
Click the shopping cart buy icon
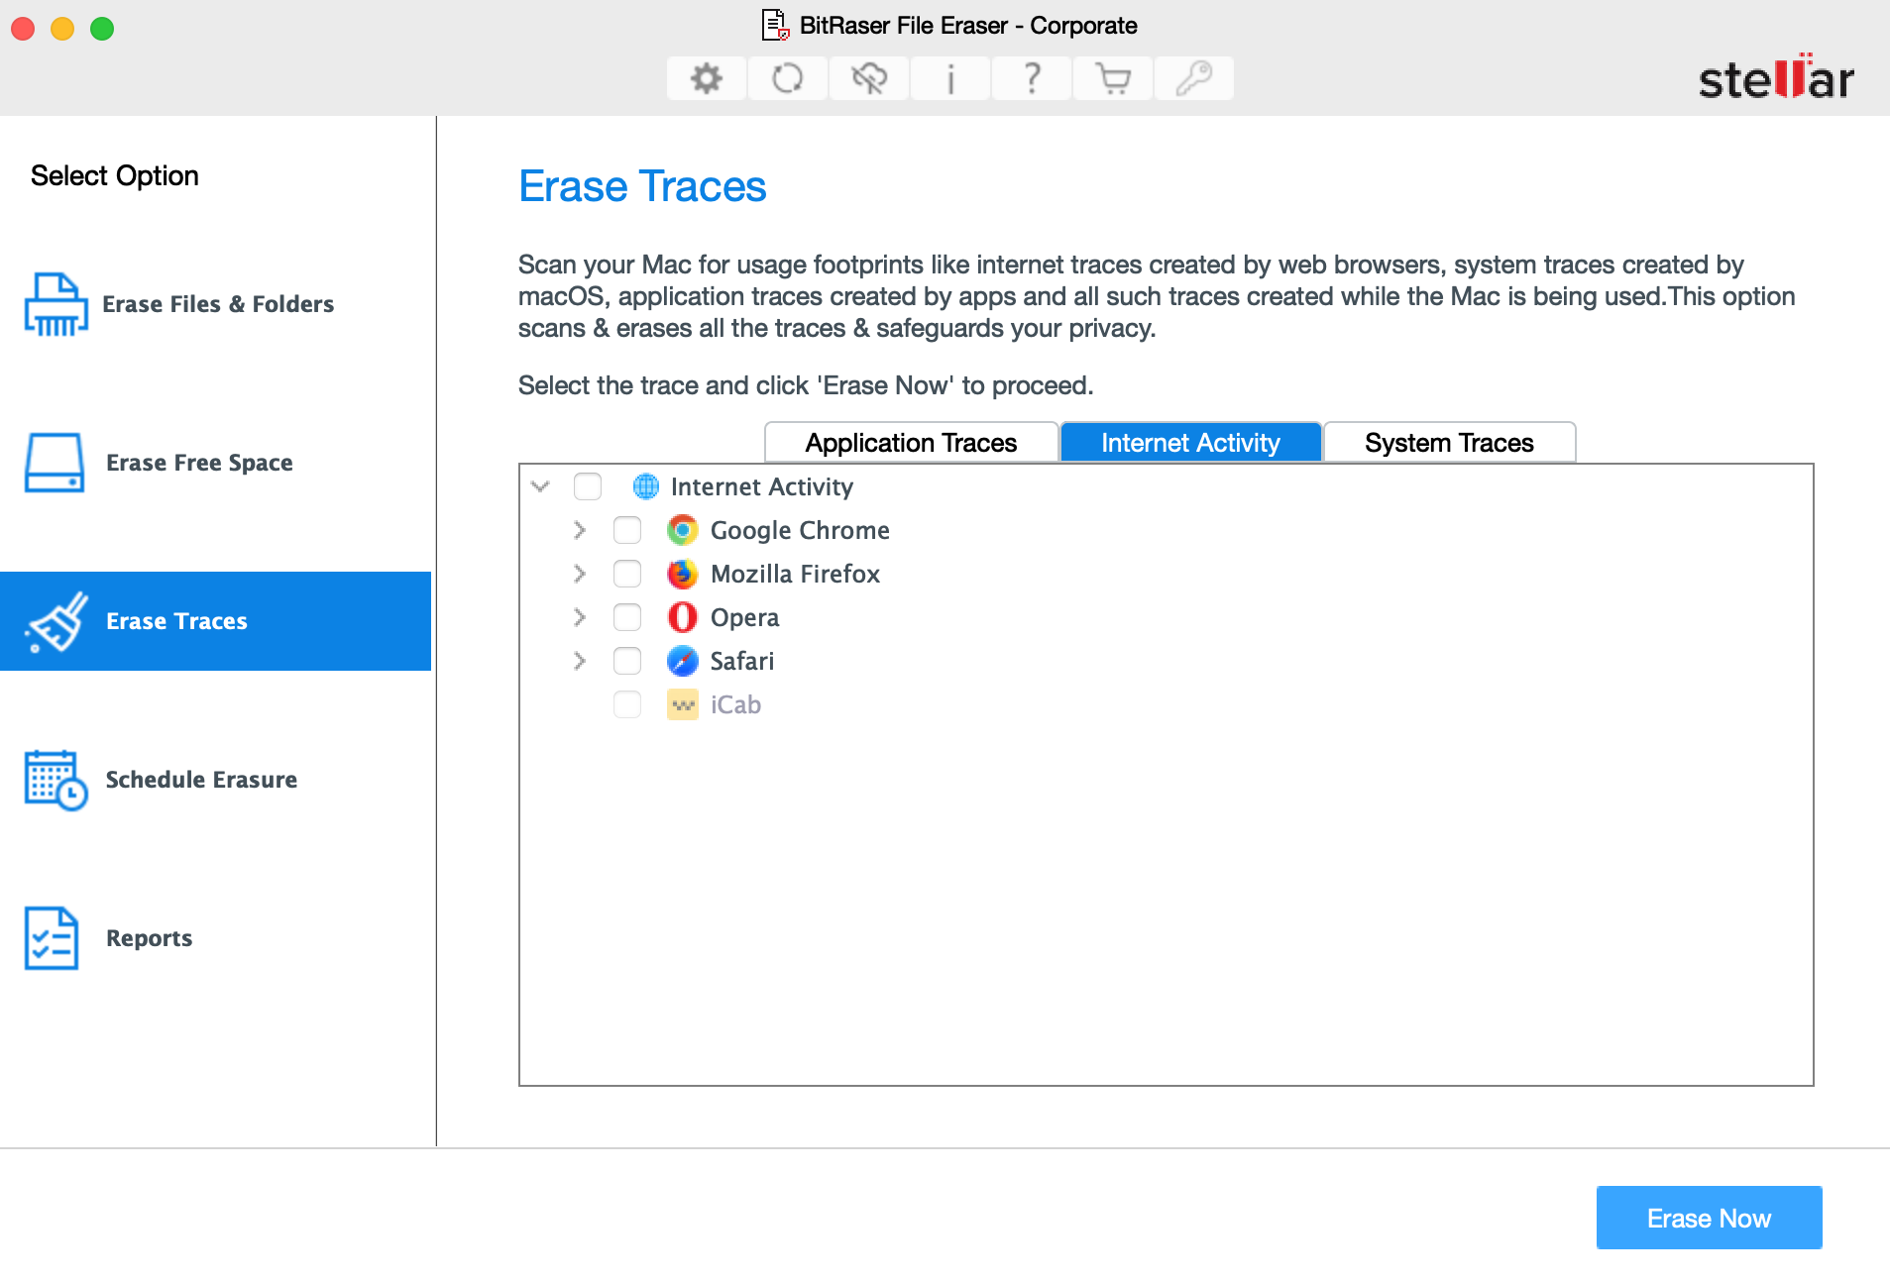(x=1113, y=78)
